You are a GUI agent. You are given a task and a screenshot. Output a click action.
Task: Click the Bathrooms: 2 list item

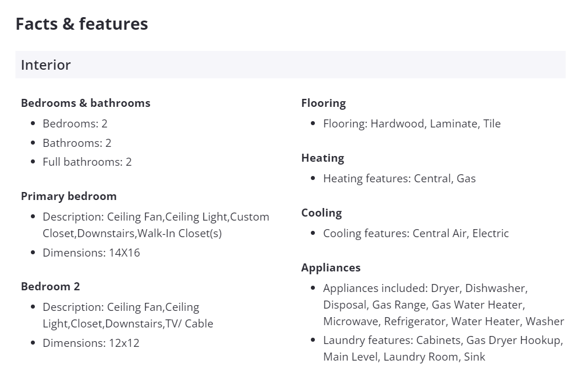coord(77,143)
